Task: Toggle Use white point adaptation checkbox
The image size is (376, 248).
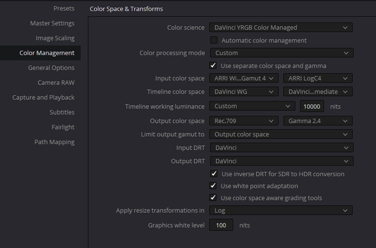Action: click(213, 186)
